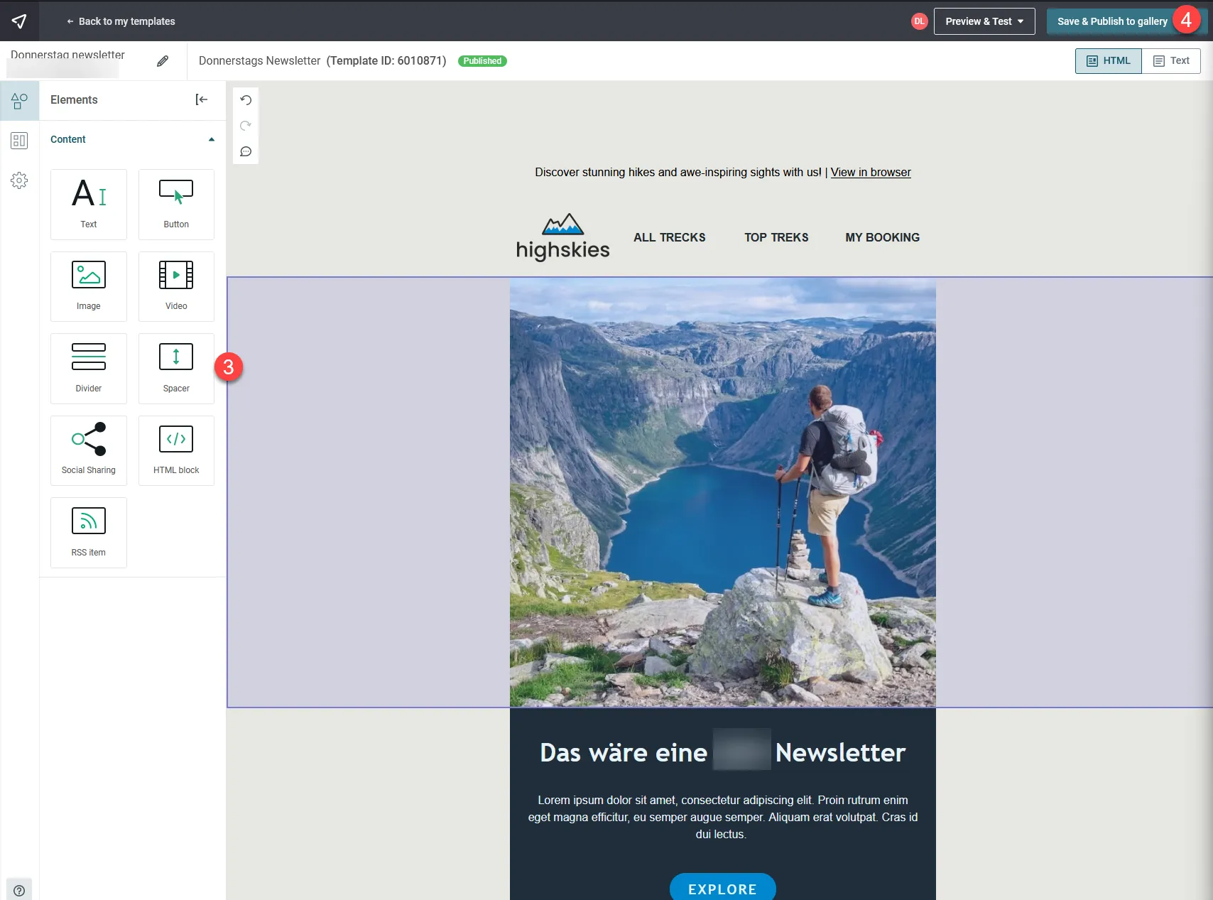The image size is (1213, 900).
Task: Edit template name with pencil icon
Action: [163, 61]
